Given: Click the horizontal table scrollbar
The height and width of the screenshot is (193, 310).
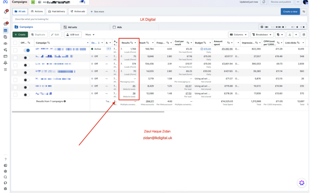Looking at the screenshot, I should [x=88, y=112].
